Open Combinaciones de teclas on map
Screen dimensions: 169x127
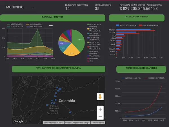tap(53, 123)
